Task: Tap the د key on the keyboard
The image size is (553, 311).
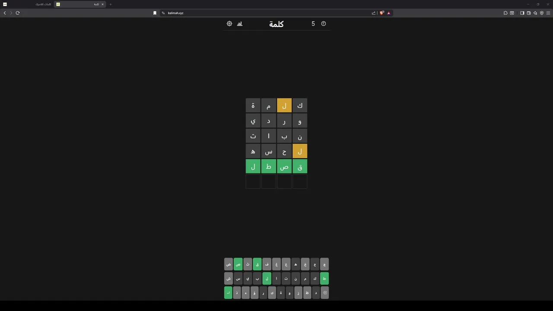Action: click(316, 293)
